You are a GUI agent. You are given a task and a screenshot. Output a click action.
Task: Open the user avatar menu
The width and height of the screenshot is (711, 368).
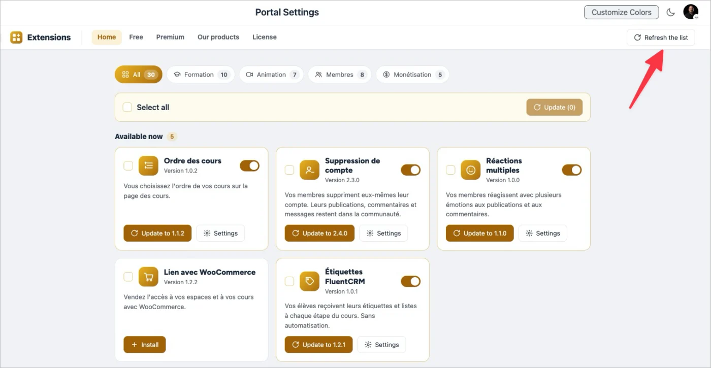tap(691, 12)
